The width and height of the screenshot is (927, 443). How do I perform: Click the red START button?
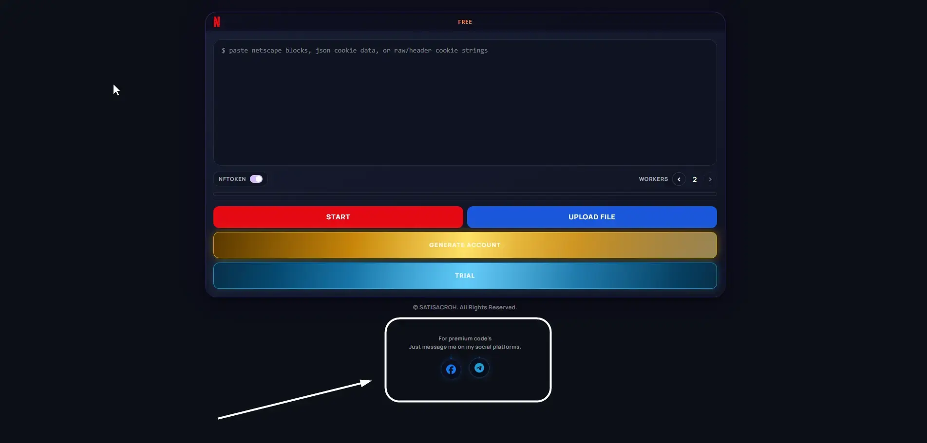pyautogui.click(x=338, y=217)
